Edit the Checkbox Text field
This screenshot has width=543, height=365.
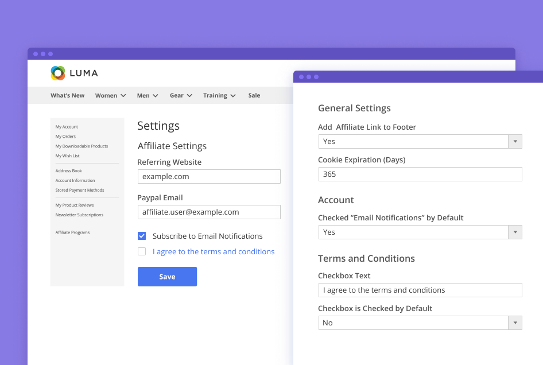[x=420, y=290]
